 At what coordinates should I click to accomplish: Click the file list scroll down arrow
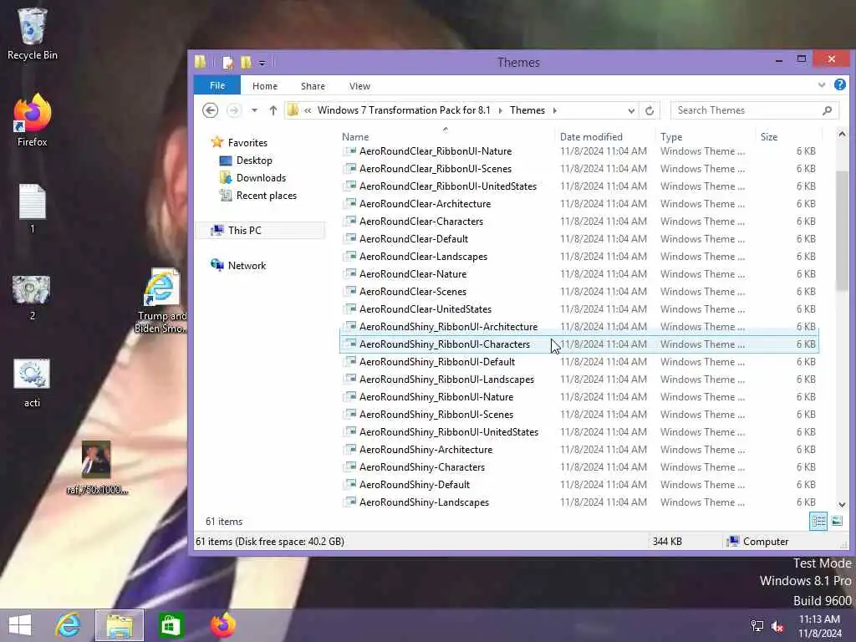[x=842, y=505]
